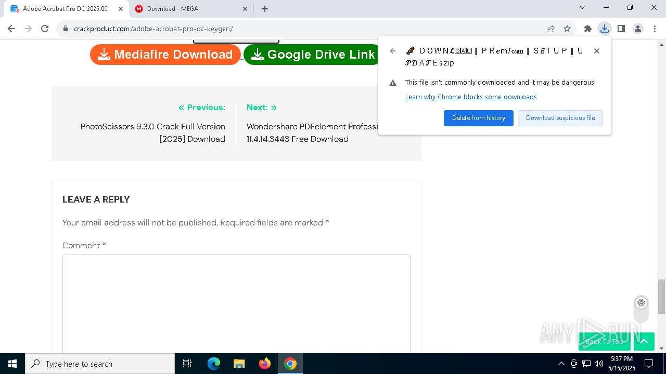The image size is (666, 374).
Task: Toggle the downloads toolbar icon
Action: pyautogui.click(x=604, y=29)
